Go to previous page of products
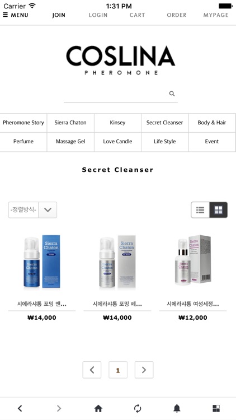 [92, 370]
